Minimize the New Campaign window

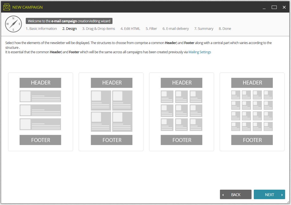(x=264, y=7)
